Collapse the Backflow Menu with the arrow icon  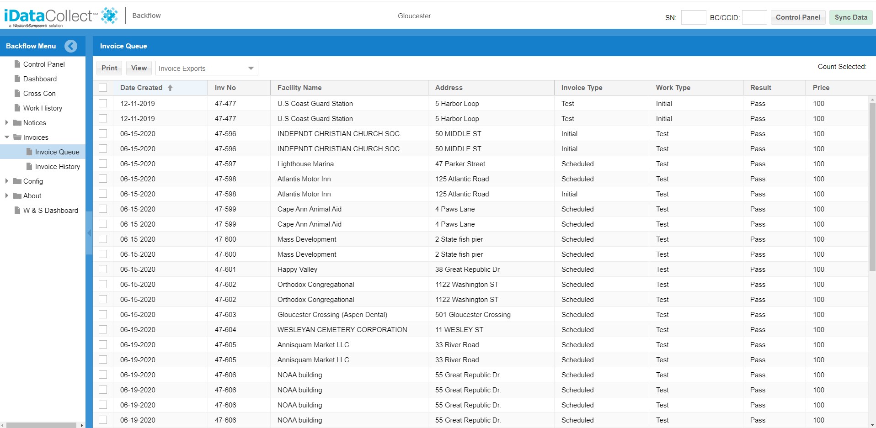71,46
